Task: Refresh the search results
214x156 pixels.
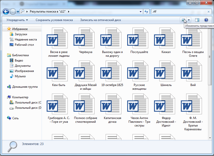Action: [x=146, y=12]
